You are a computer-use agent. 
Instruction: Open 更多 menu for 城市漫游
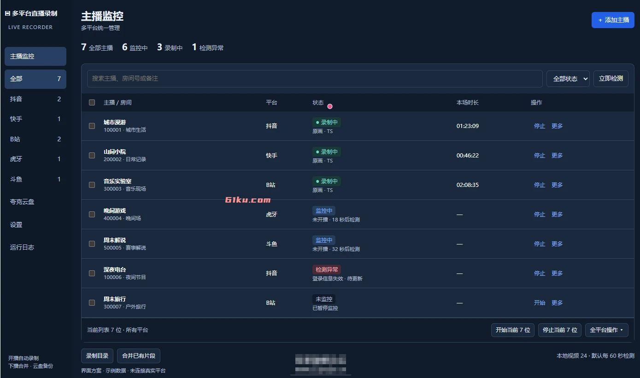tap(557, 126)
